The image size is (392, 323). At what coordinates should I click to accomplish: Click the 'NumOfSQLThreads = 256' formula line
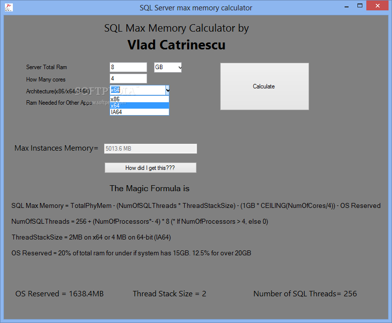pyautogui.click(x=140, y=221)
